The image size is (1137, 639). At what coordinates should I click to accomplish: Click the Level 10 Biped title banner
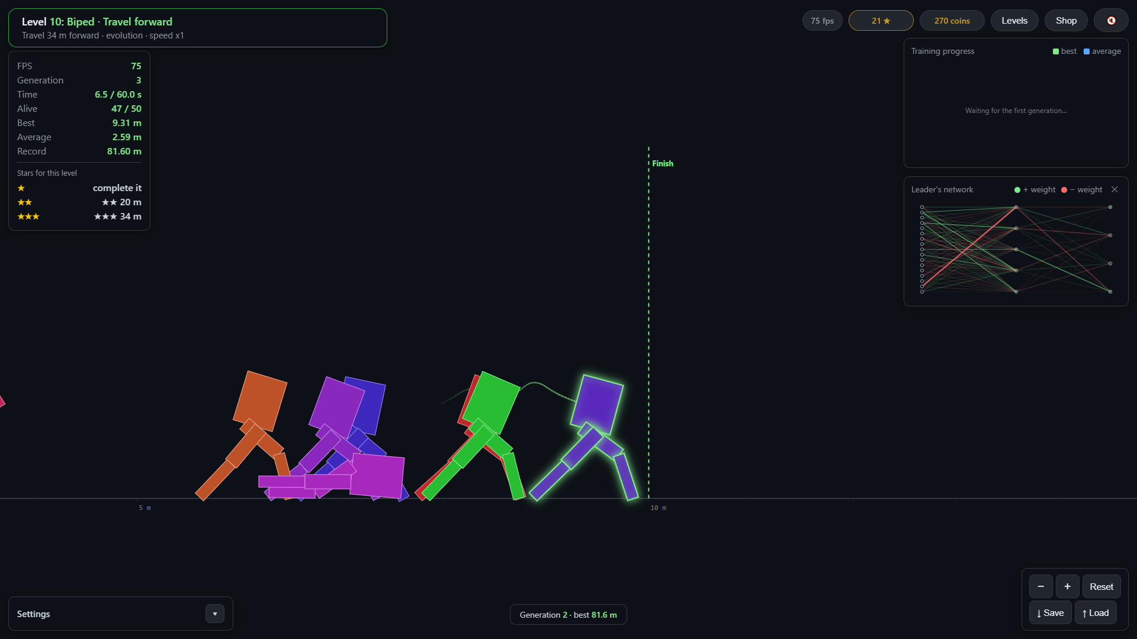point(197,28)
